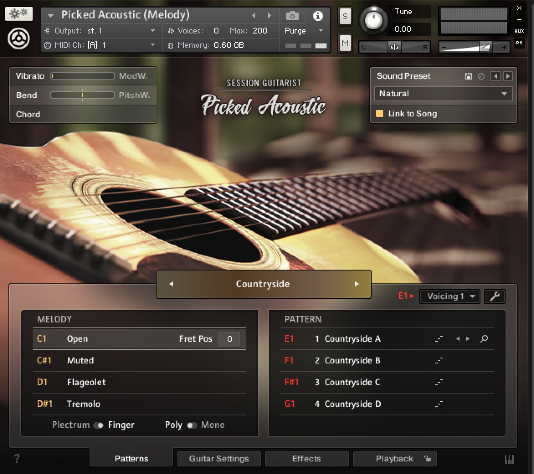Screen dimensions: 534x474
Task: Select the C1 Open articulation
Action: coord(139,339)
